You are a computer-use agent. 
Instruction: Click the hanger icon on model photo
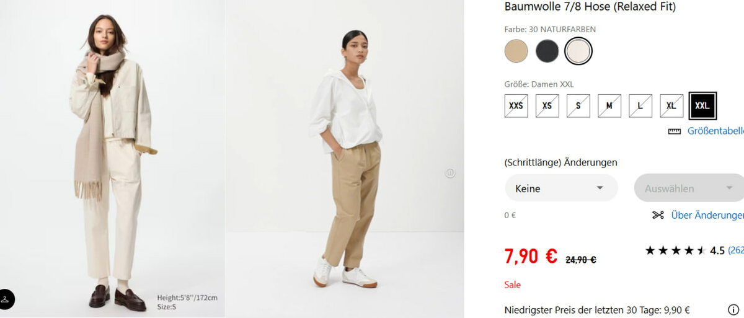click(x=5, y=299)
